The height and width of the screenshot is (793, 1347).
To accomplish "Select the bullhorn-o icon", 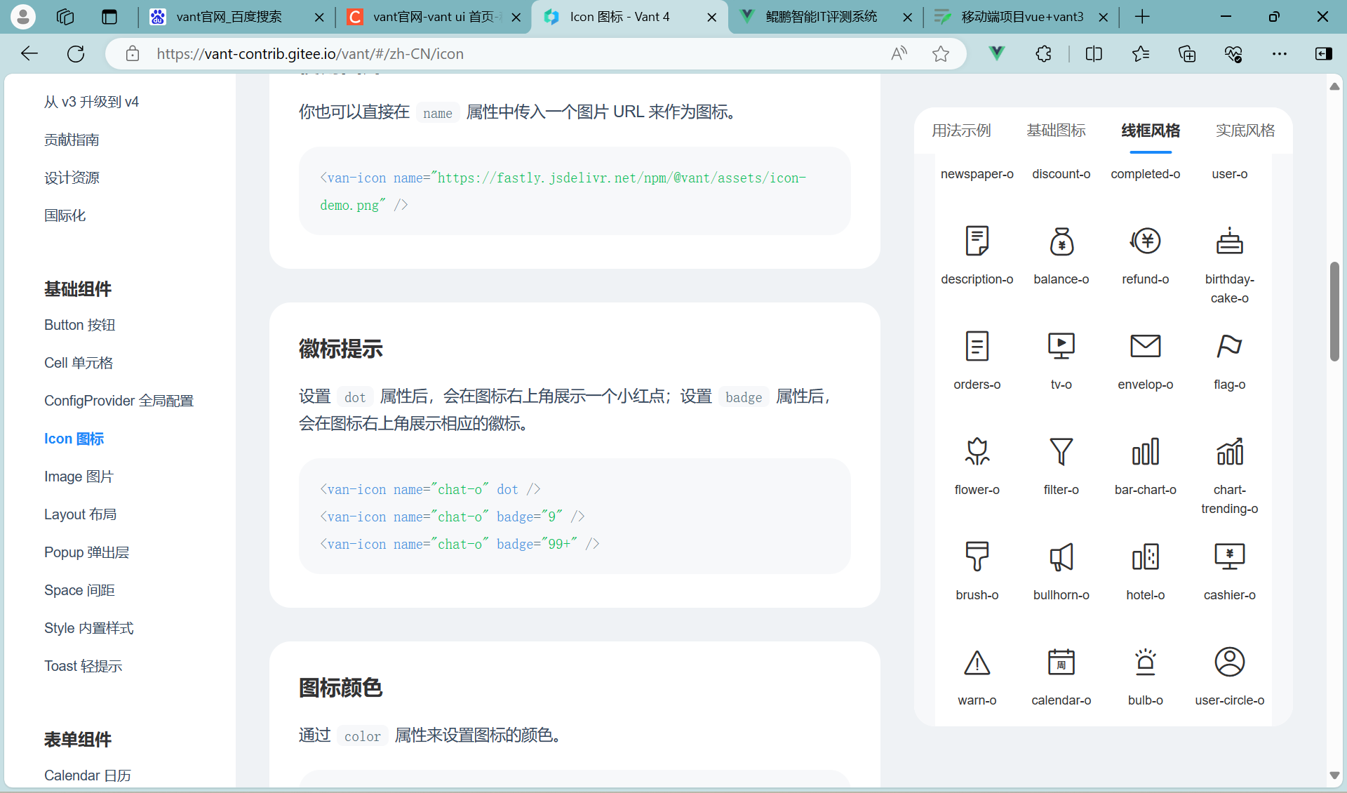I will 1061,557.
